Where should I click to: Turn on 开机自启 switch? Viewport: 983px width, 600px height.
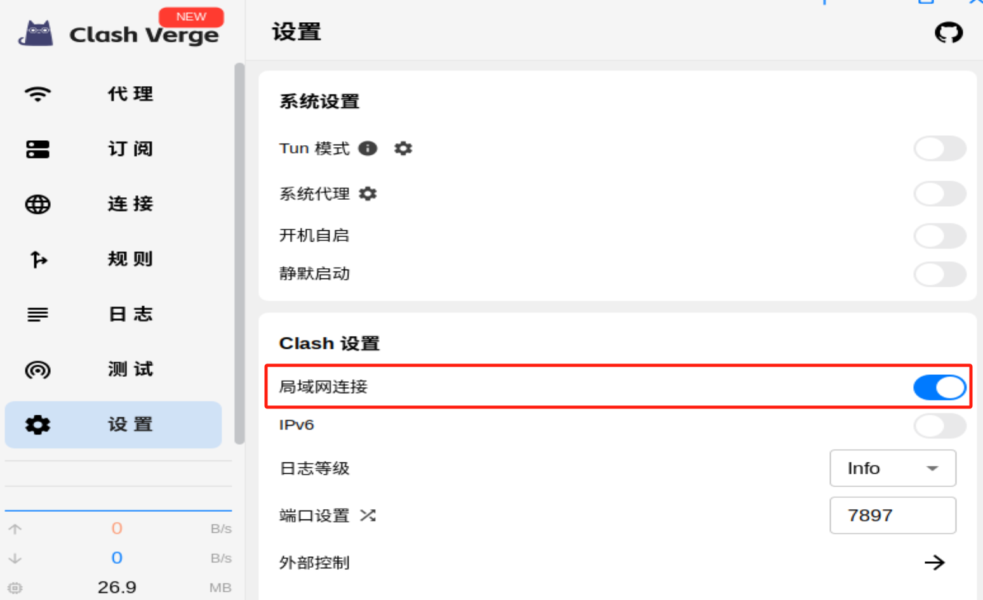(x=940, y=235)
